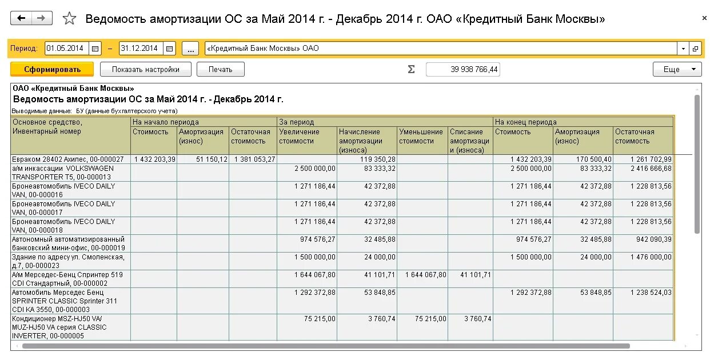Click end date field 31.12.2014

pos(141,49)
